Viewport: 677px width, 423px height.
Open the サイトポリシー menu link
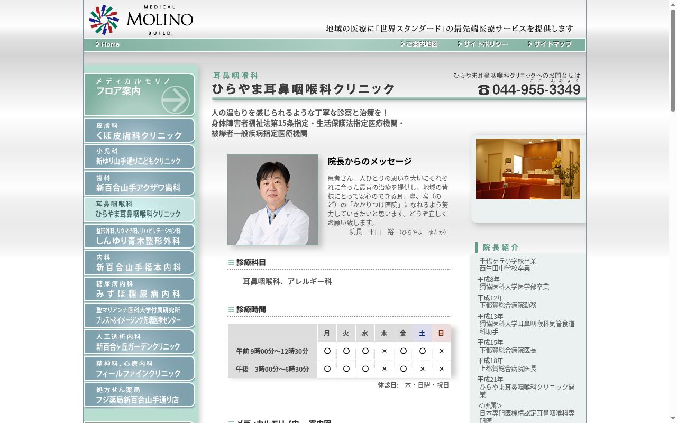(x=482, y=44)
